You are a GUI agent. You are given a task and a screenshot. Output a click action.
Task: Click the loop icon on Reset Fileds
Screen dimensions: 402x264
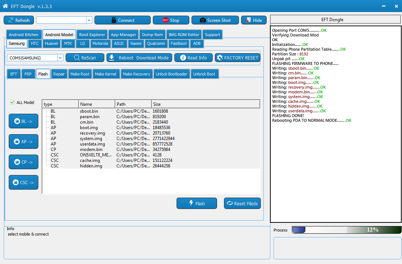click(230, 203)
